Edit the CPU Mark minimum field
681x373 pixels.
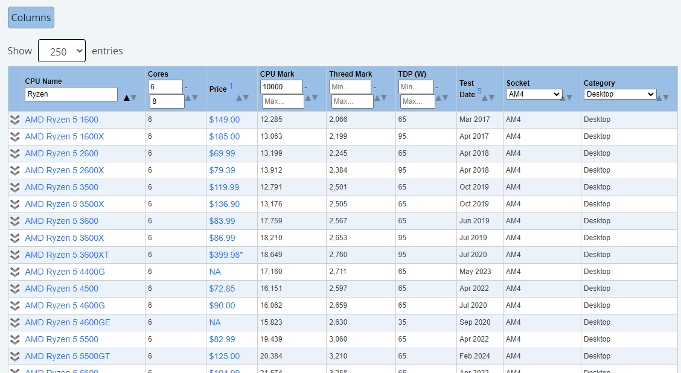coord(281,87)
